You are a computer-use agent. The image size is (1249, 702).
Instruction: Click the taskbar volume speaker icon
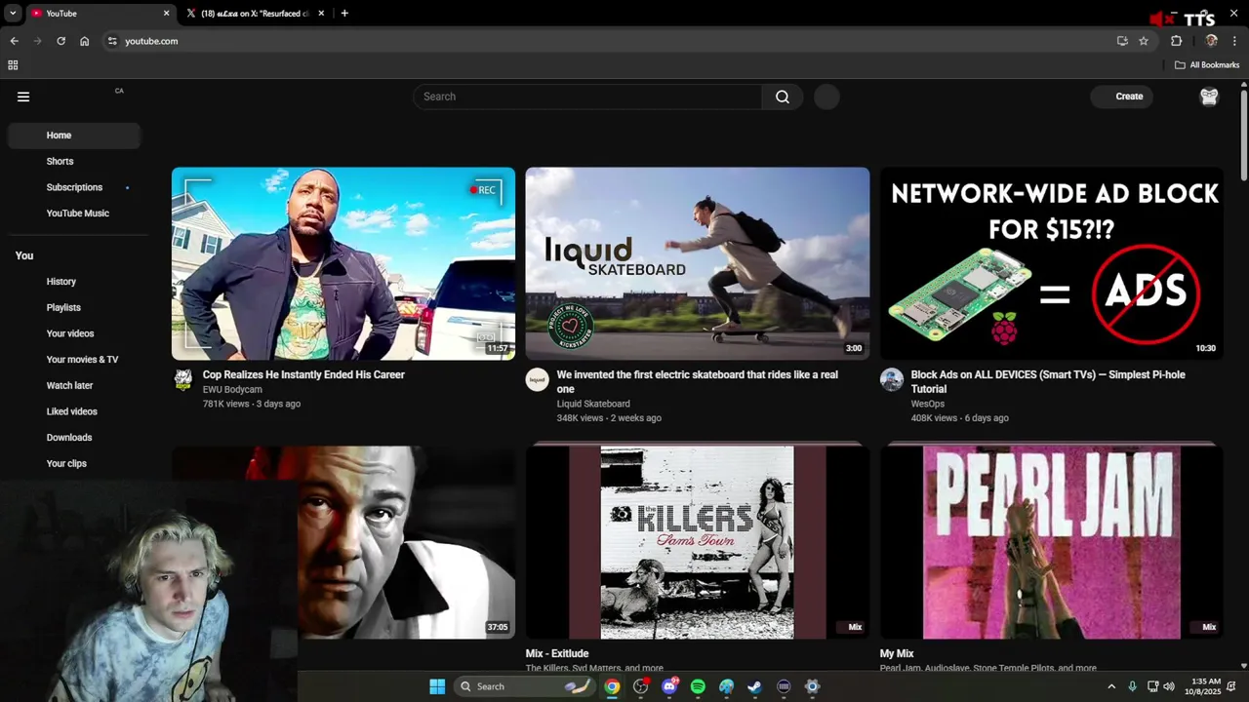1169,686
